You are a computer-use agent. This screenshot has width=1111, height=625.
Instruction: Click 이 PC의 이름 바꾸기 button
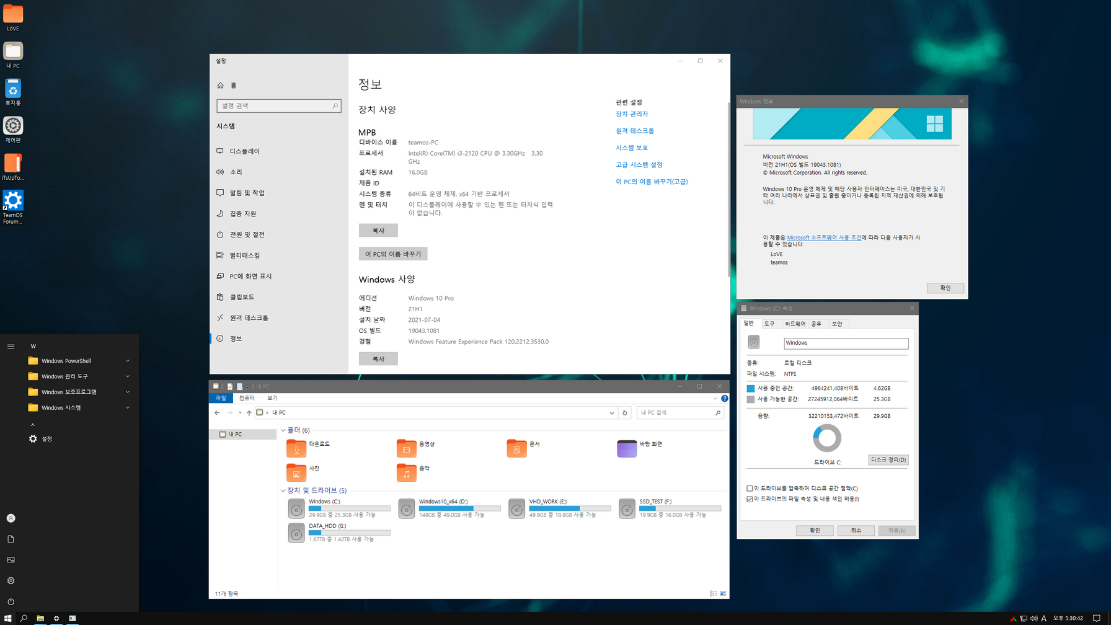tap(393, 254)
